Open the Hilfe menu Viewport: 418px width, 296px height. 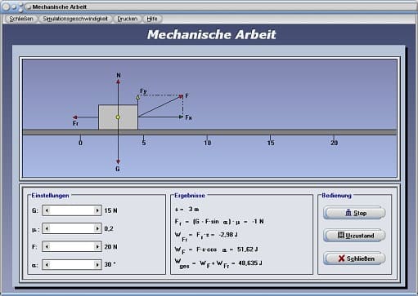(152, 19)
